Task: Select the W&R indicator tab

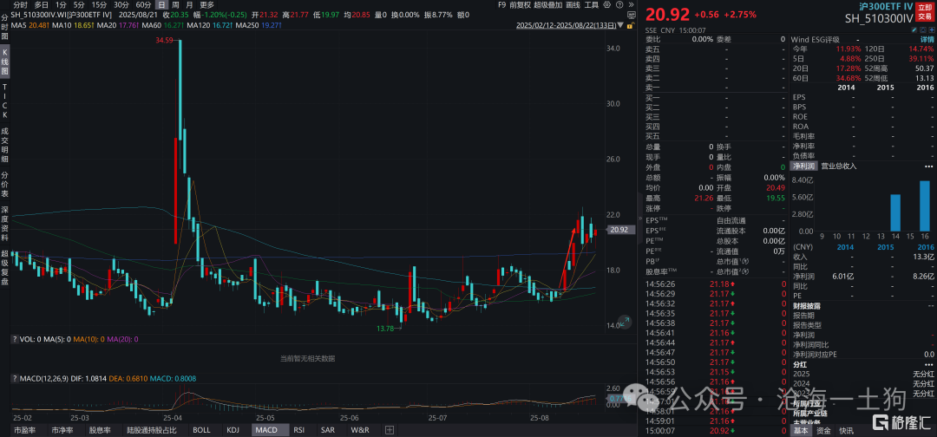Action: coord(360,430)
